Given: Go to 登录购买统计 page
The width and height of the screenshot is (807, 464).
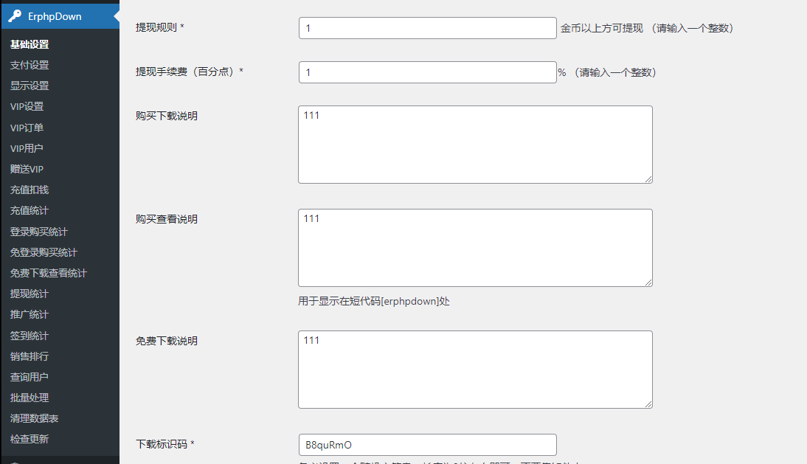Looking at the screenshot, I should (x=38, y=232).
